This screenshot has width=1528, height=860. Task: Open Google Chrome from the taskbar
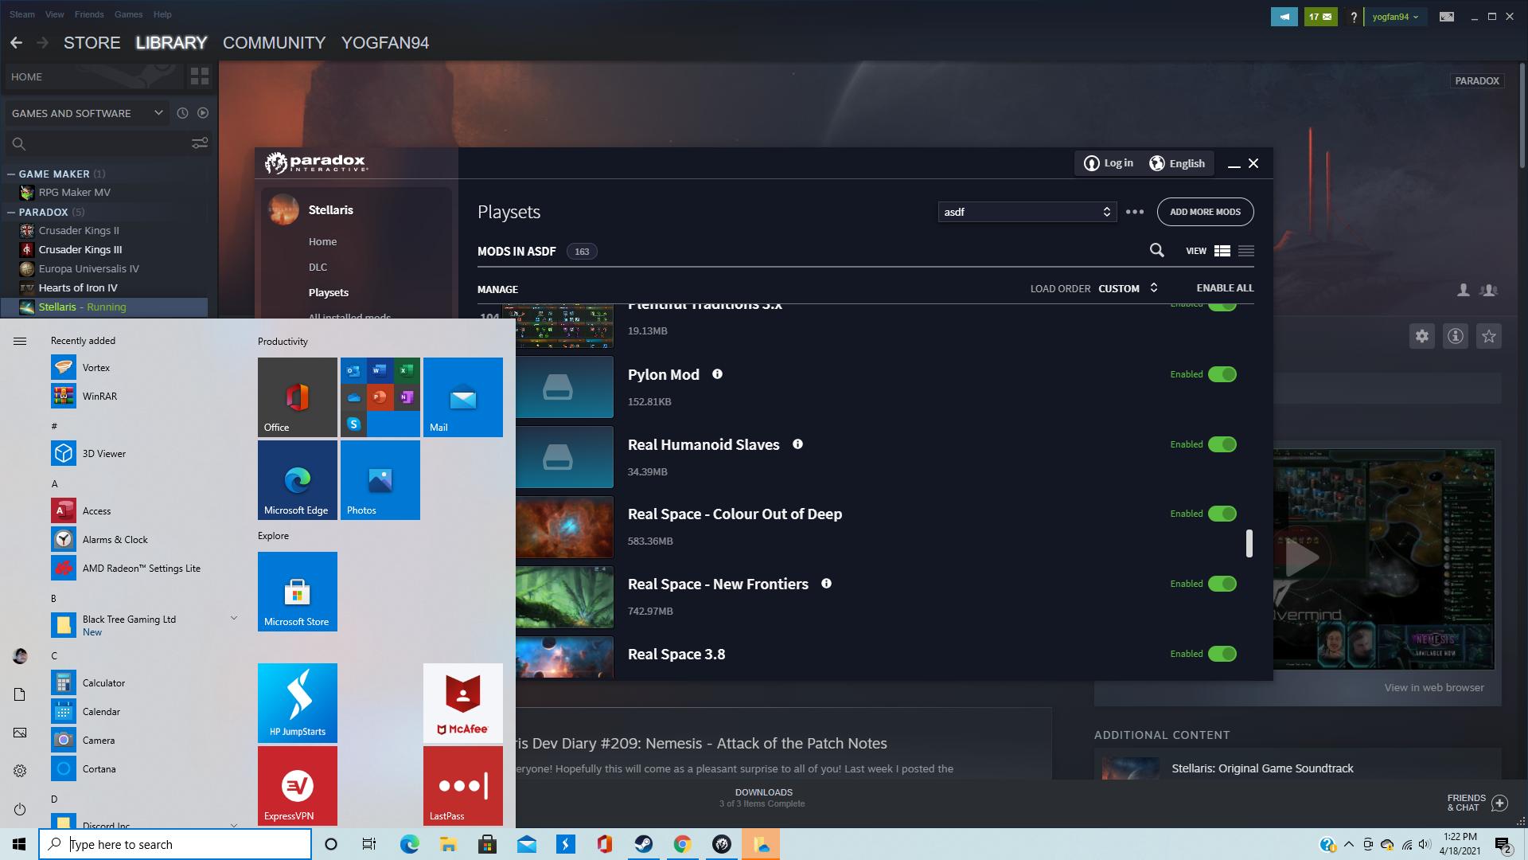(x=683, y=844)
